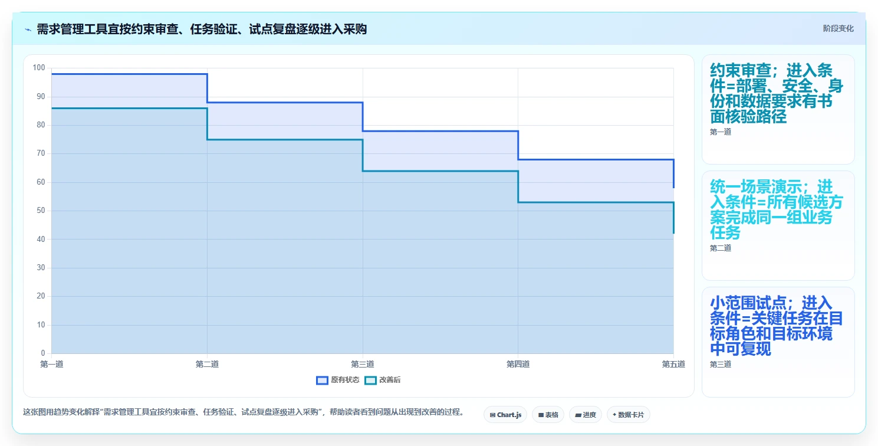Open the 约束审查 first-stage card
The image size is (878, 446).
coord(778,109)
